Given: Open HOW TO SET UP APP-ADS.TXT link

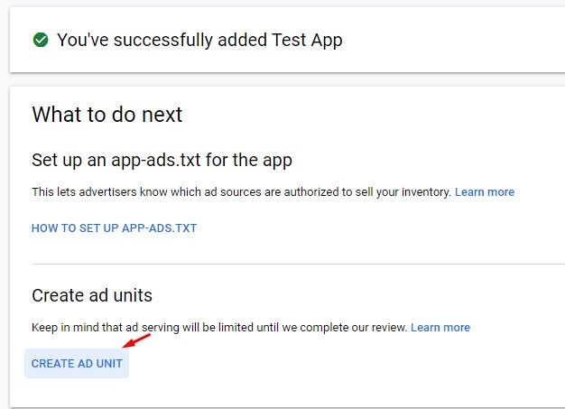Looking at the screenshot, I should (114, 228).
